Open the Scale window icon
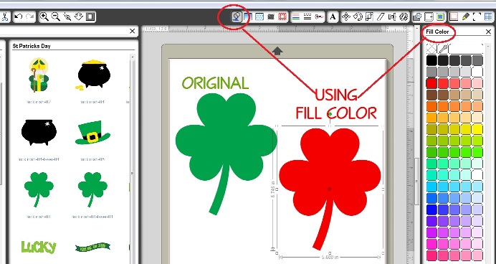This screenshot has width=496, height=264. point(369,16)
